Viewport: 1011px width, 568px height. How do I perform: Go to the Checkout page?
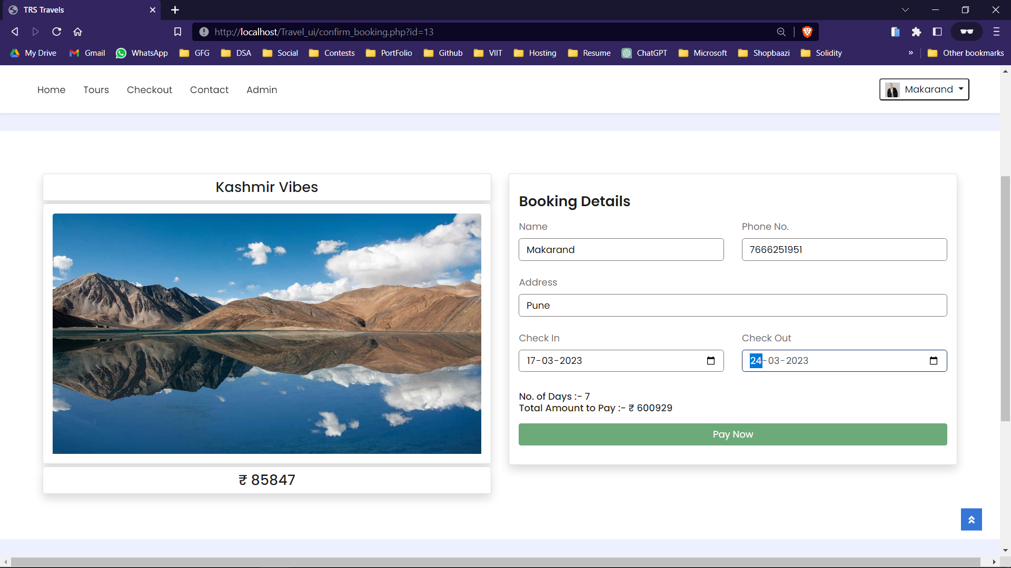(150, 89)
